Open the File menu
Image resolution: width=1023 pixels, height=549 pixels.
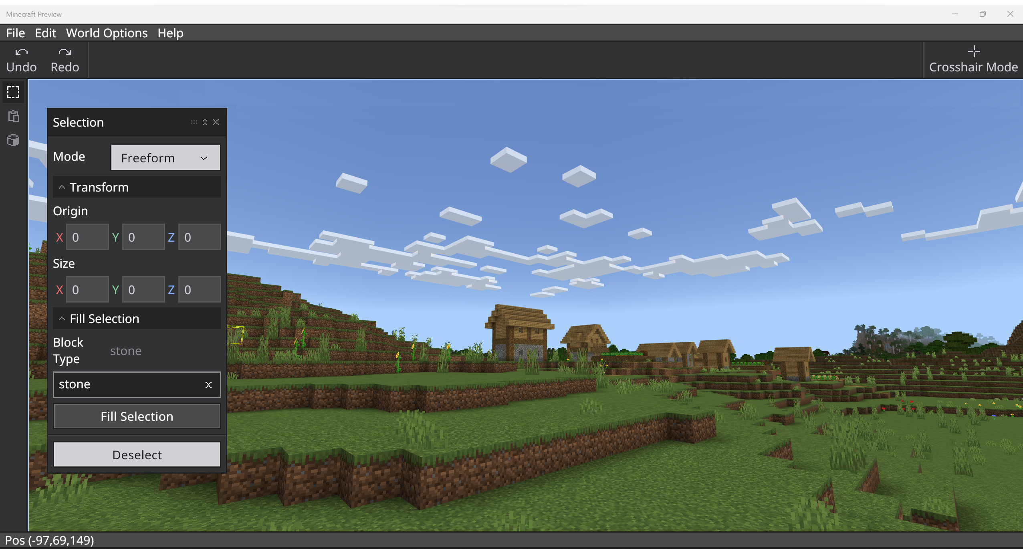click(15, 32)
